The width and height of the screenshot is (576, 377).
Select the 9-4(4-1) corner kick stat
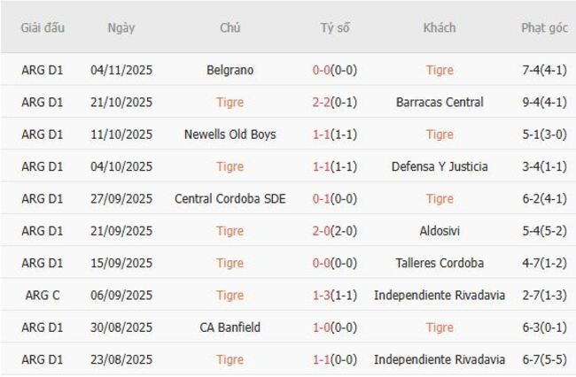[x=544, y=103]
